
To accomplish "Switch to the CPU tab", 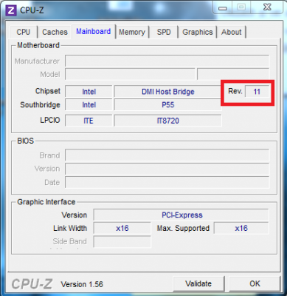I will coord(24,32).
